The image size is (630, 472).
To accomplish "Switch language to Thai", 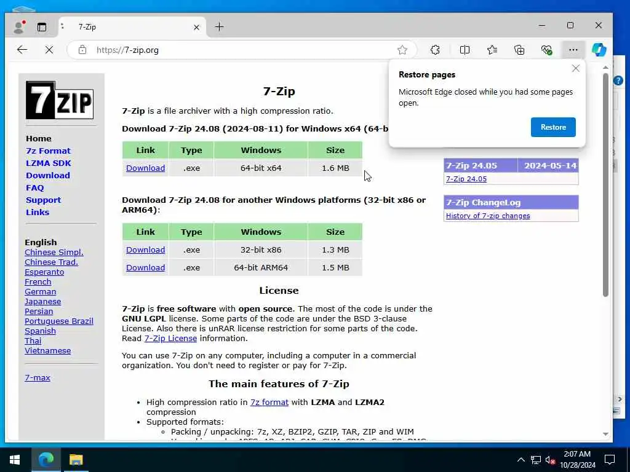I will tap(33, 340).
